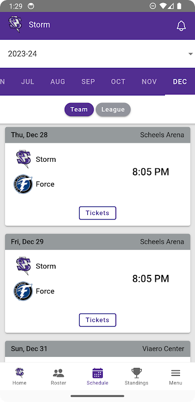Expand the 2023-24 season dropdown arrow
Viewport: 195px width, 402px height.
pyautogui.click(x=190, y=54)
